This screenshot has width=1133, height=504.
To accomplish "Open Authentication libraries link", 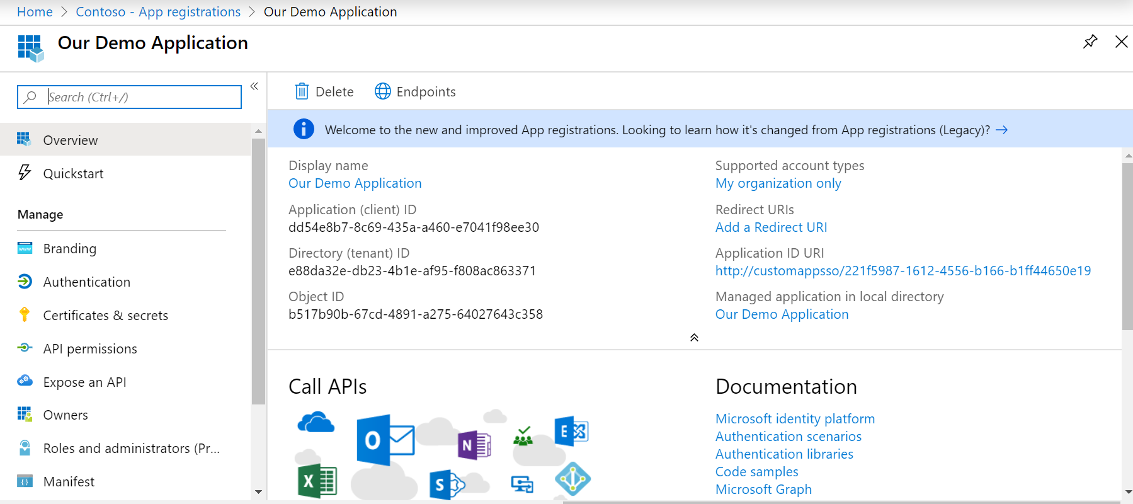I will pyautogui.click(x=785, y=454).
